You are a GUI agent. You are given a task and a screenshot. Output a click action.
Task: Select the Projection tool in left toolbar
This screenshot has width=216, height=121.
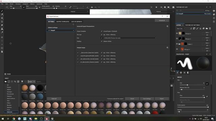click(2, 18)
